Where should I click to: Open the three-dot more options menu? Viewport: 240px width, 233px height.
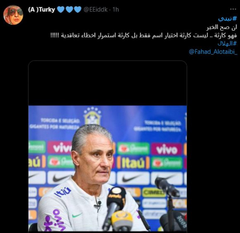[233, 9]
